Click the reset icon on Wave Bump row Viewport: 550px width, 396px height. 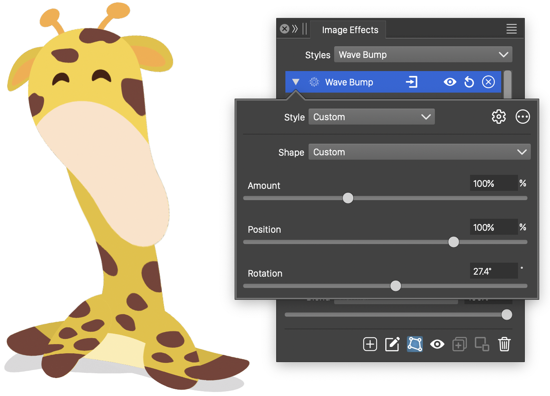(469, 82)
